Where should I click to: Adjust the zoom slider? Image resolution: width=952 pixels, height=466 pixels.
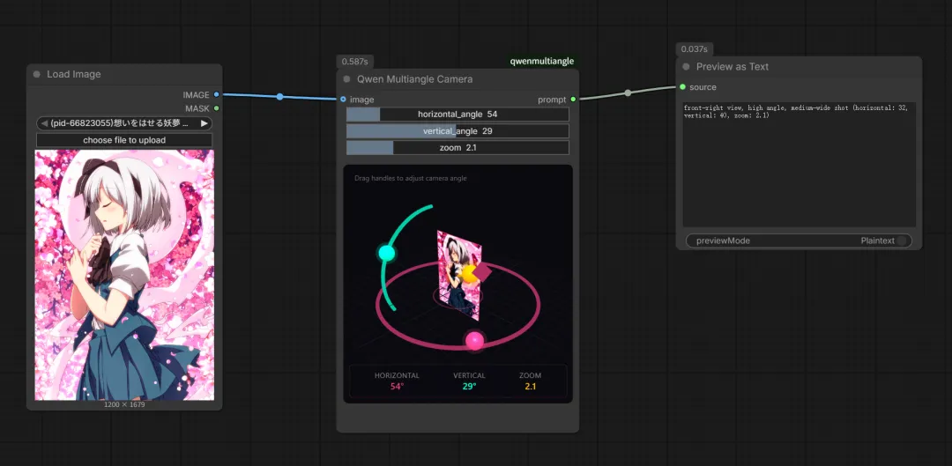click(457, 147)
